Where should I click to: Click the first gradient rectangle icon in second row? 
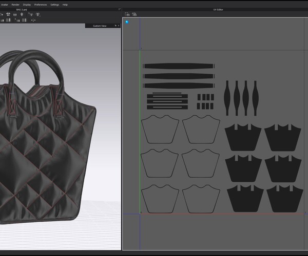(8, 20)
